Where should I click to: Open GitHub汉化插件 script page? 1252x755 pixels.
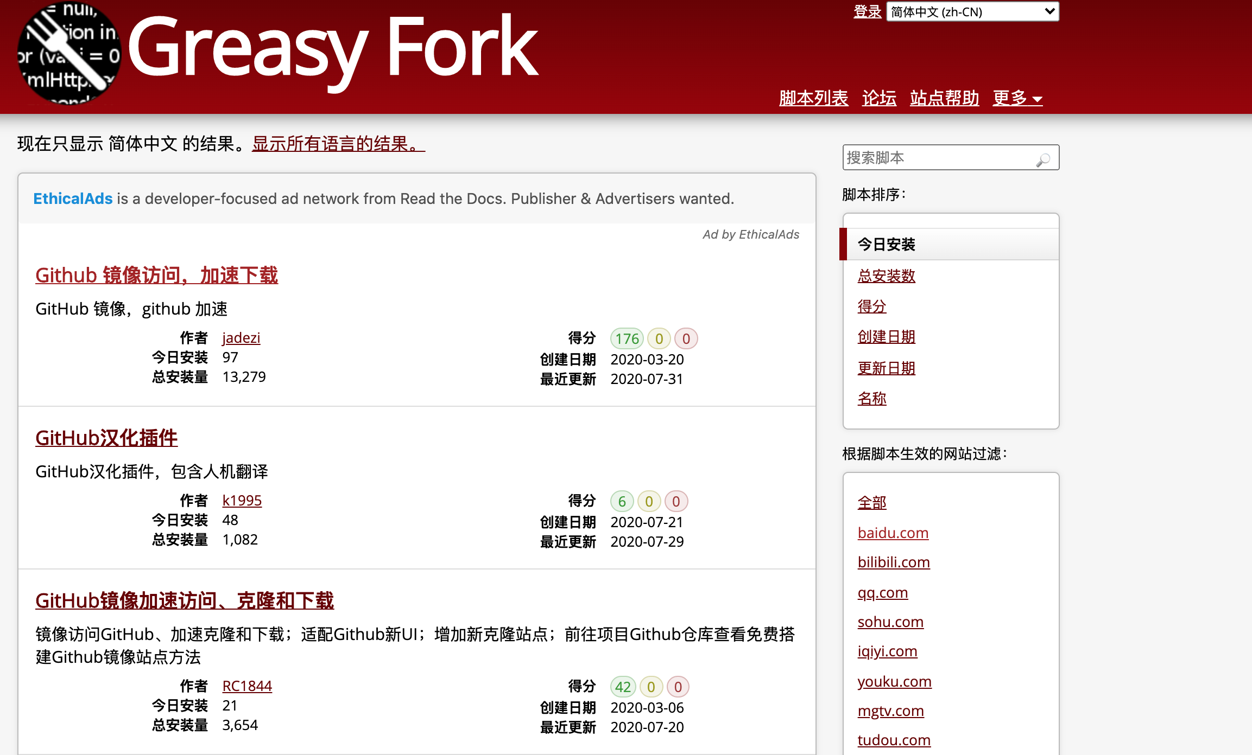[106, 438]
